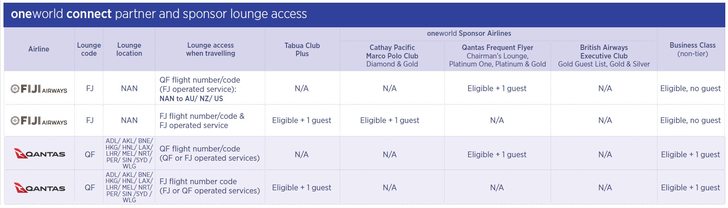The height and width of the screenshot is (208, 728).
Task: Click Cathay Pacific Marco Polo Club header
Action: (x=392, y=56)
